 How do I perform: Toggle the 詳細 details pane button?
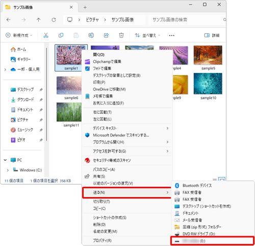[212, 35]
